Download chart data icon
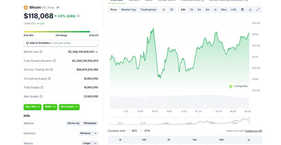Image resolution: width=281 pixels, height=145 pixels. point(250,10)
